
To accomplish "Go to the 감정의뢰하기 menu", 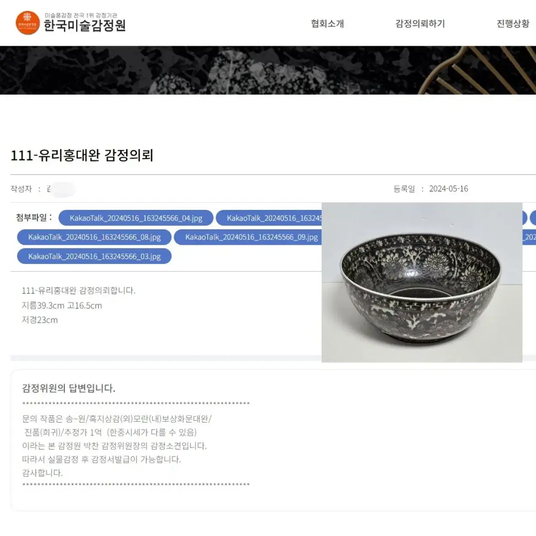I will (420, 24).
